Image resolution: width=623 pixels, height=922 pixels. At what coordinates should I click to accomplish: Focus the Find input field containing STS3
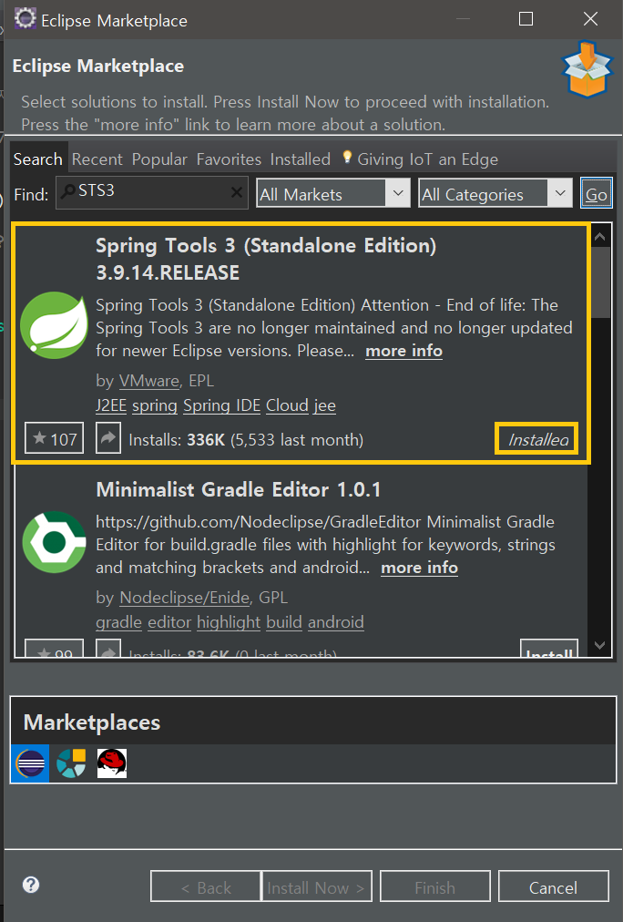tap(151, 192)
